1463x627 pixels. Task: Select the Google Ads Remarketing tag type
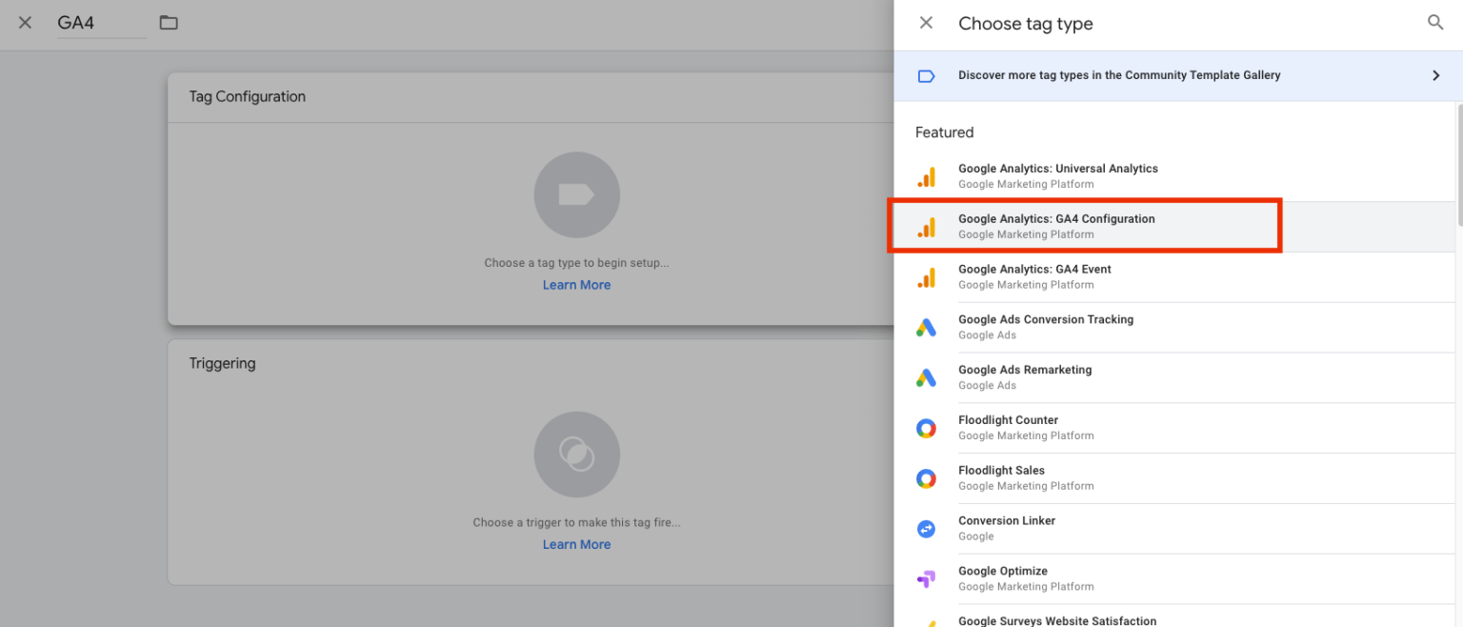(1025, 376)
